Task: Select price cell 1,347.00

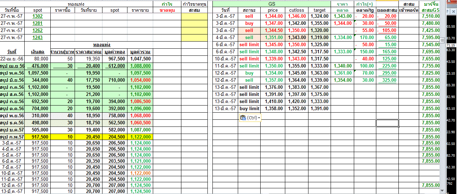Action: [273, 23]
